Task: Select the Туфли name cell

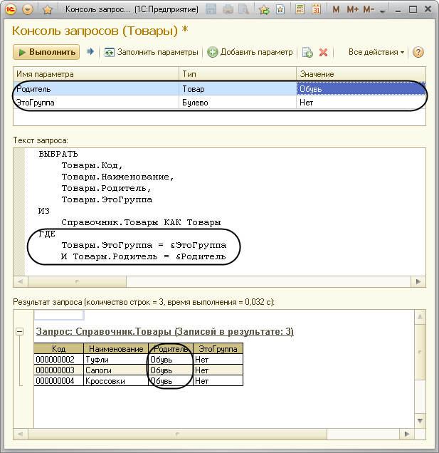Action: (116, 360)
